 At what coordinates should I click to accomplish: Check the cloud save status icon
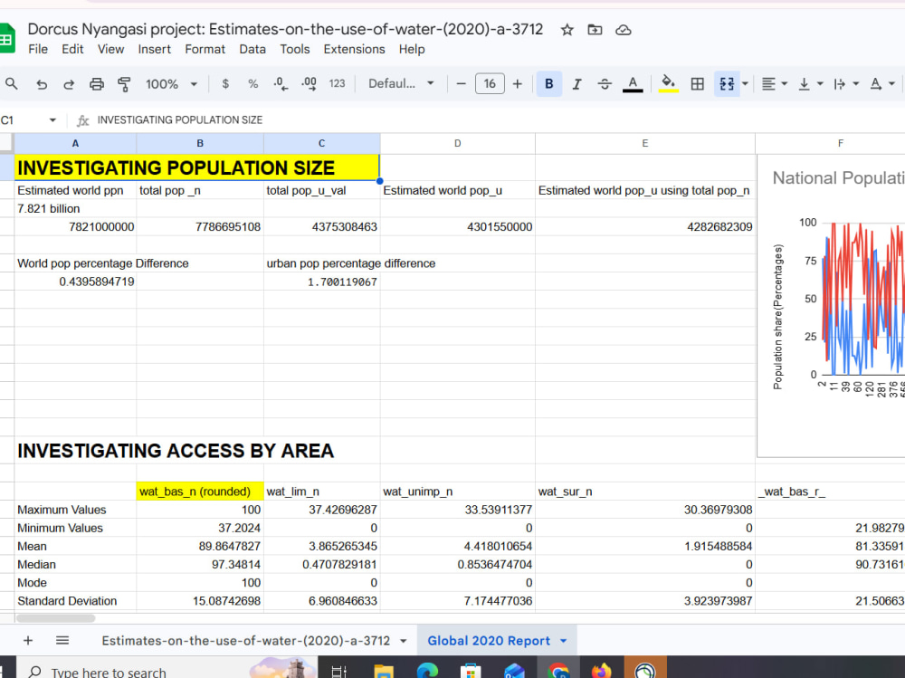pos(624,30)
